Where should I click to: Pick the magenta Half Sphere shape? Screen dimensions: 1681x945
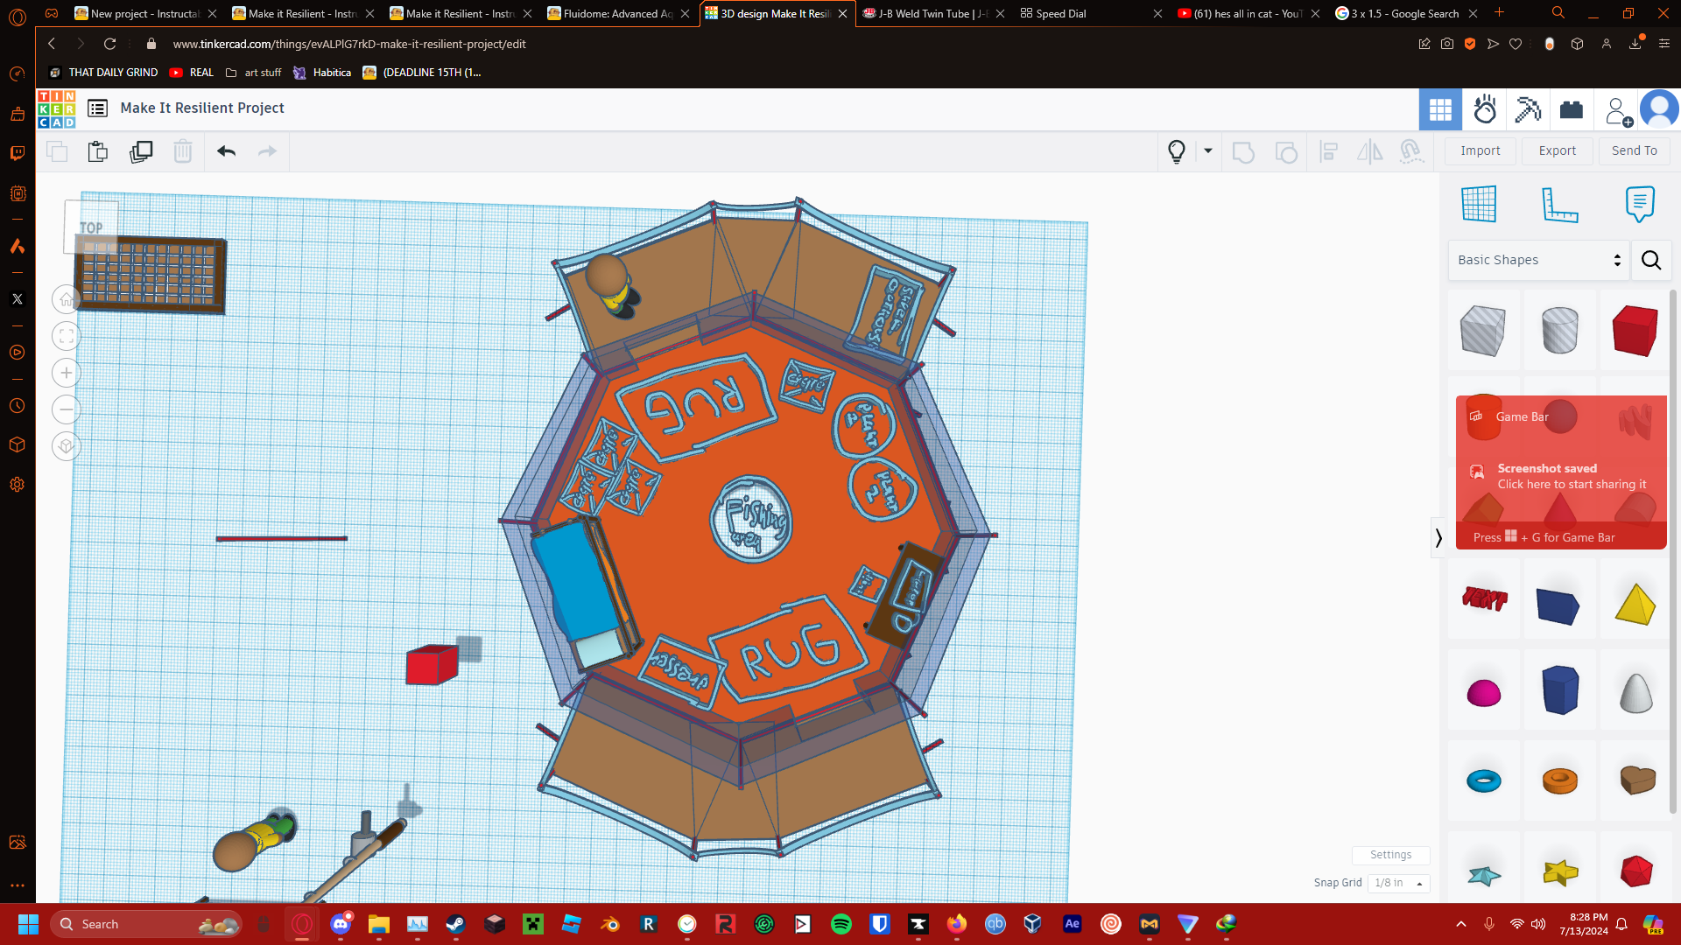click(1484, 692)
